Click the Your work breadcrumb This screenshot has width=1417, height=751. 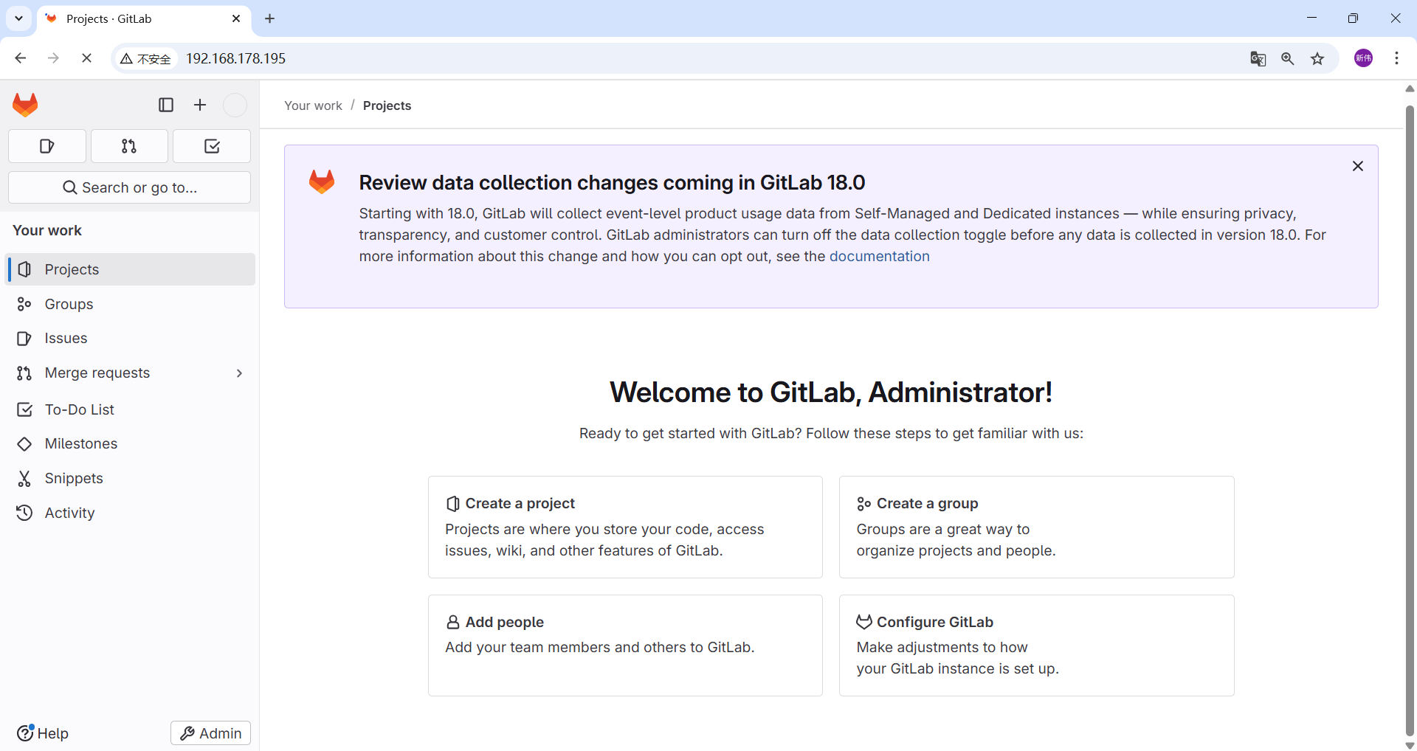(312, 105)
